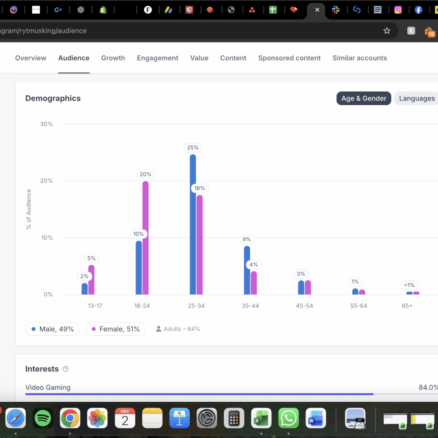Viewport: 438px width, 438px height.
Task: Open the Growth tab
Action: [113, 58]
